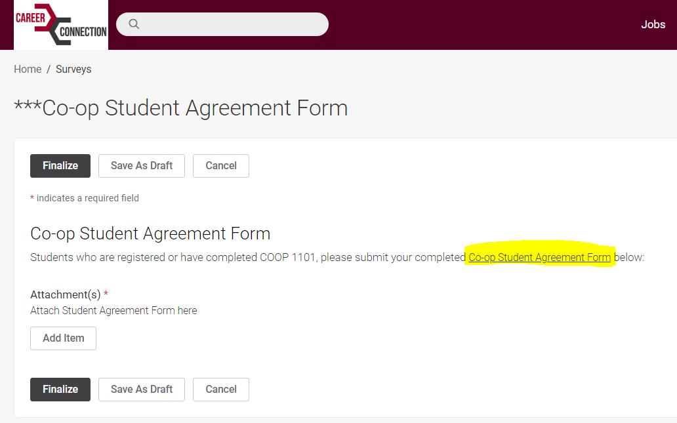This screenshot has height=423, width=677.
Task: Click the ***Co-op Student Agreement Form page title
Action: tap(181, 108)
